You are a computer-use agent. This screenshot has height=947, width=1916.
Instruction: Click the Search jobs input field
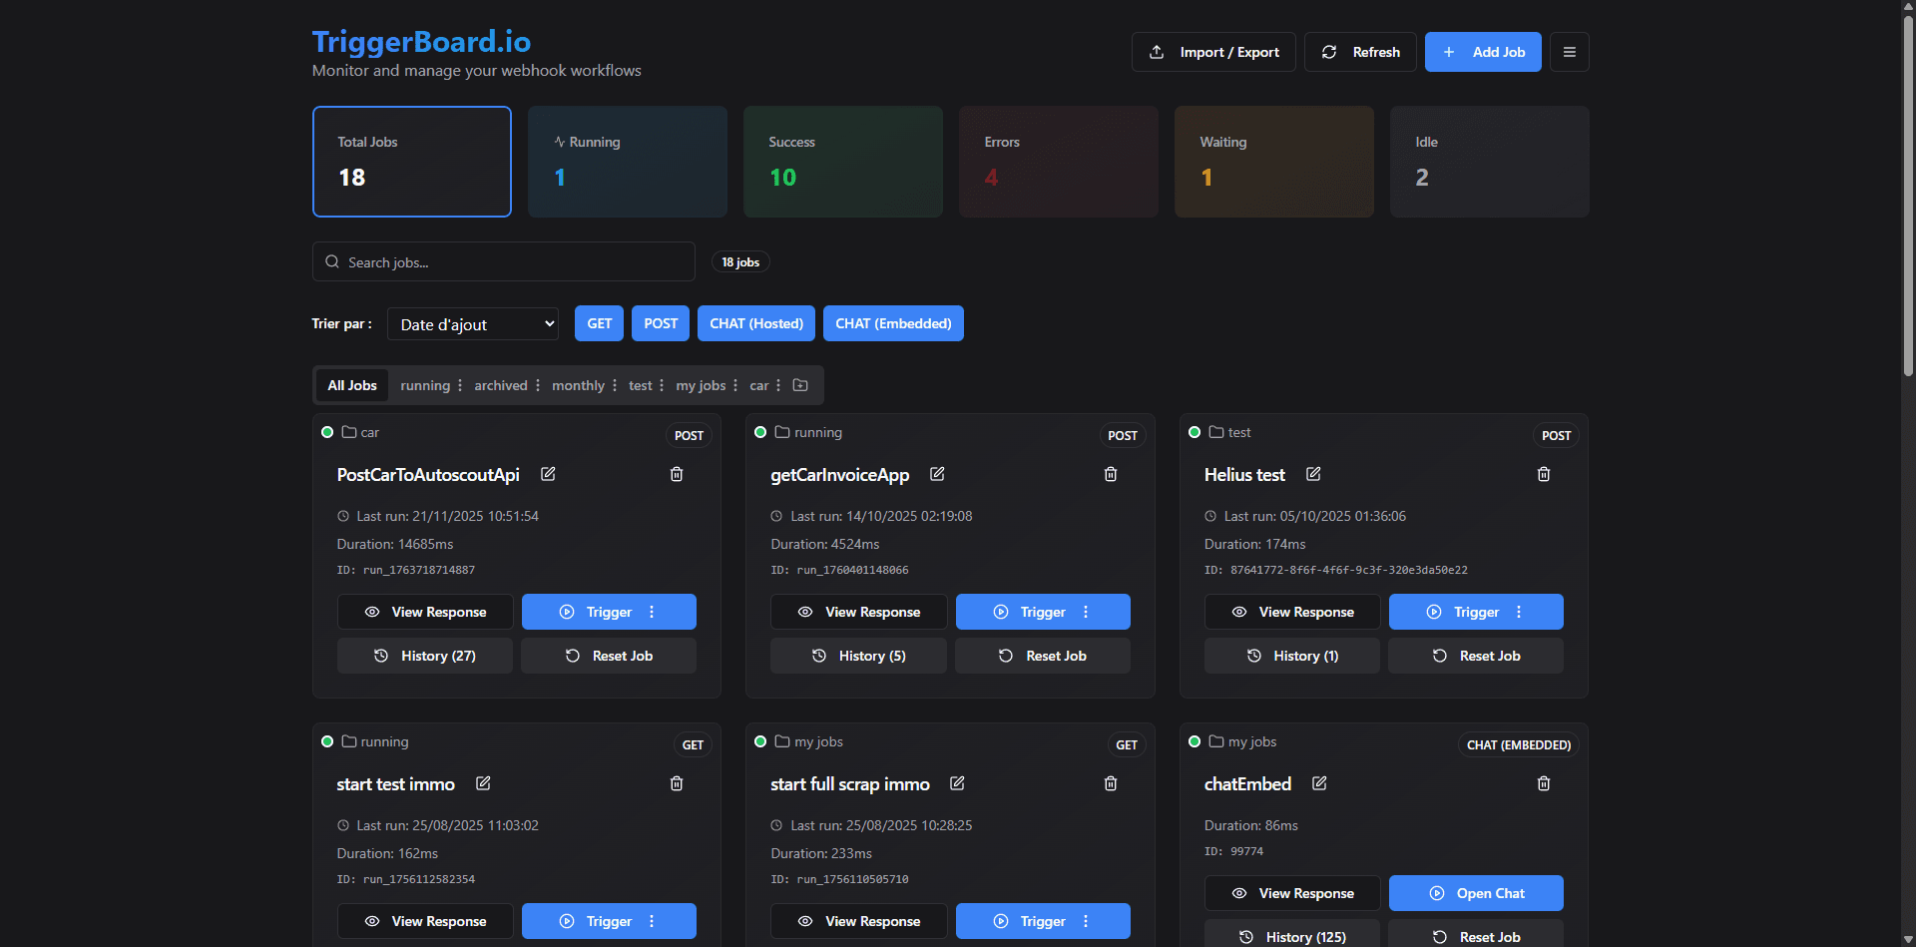click(504, 262)
